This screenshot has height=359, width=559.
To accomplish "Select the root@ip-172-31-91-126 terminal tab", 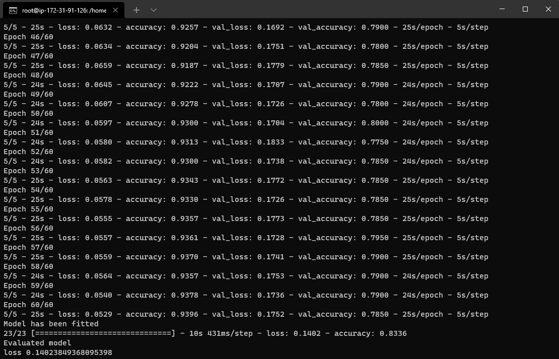I will click(64, 11).
